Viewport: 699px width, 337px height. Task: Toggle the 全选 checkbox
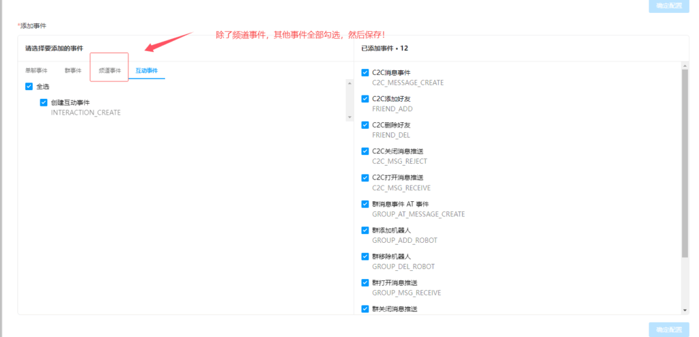[29, 87]
